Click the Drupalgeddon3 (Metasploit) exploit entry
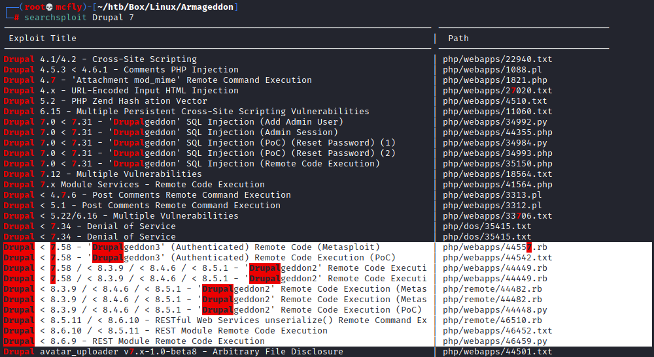Viewport: 654px width, 357px height. click(x=192, y=247)
